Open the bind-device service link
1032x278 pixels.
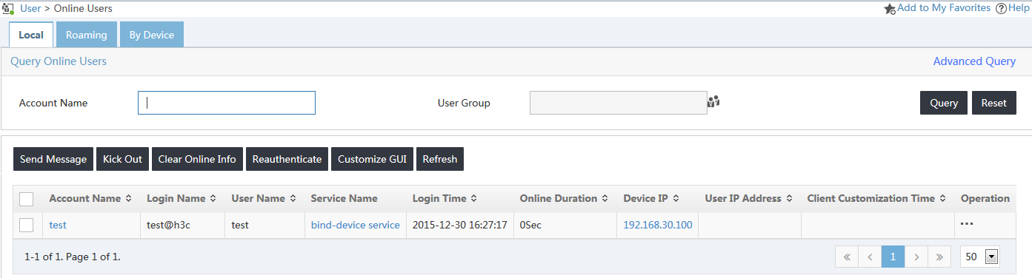355,225
